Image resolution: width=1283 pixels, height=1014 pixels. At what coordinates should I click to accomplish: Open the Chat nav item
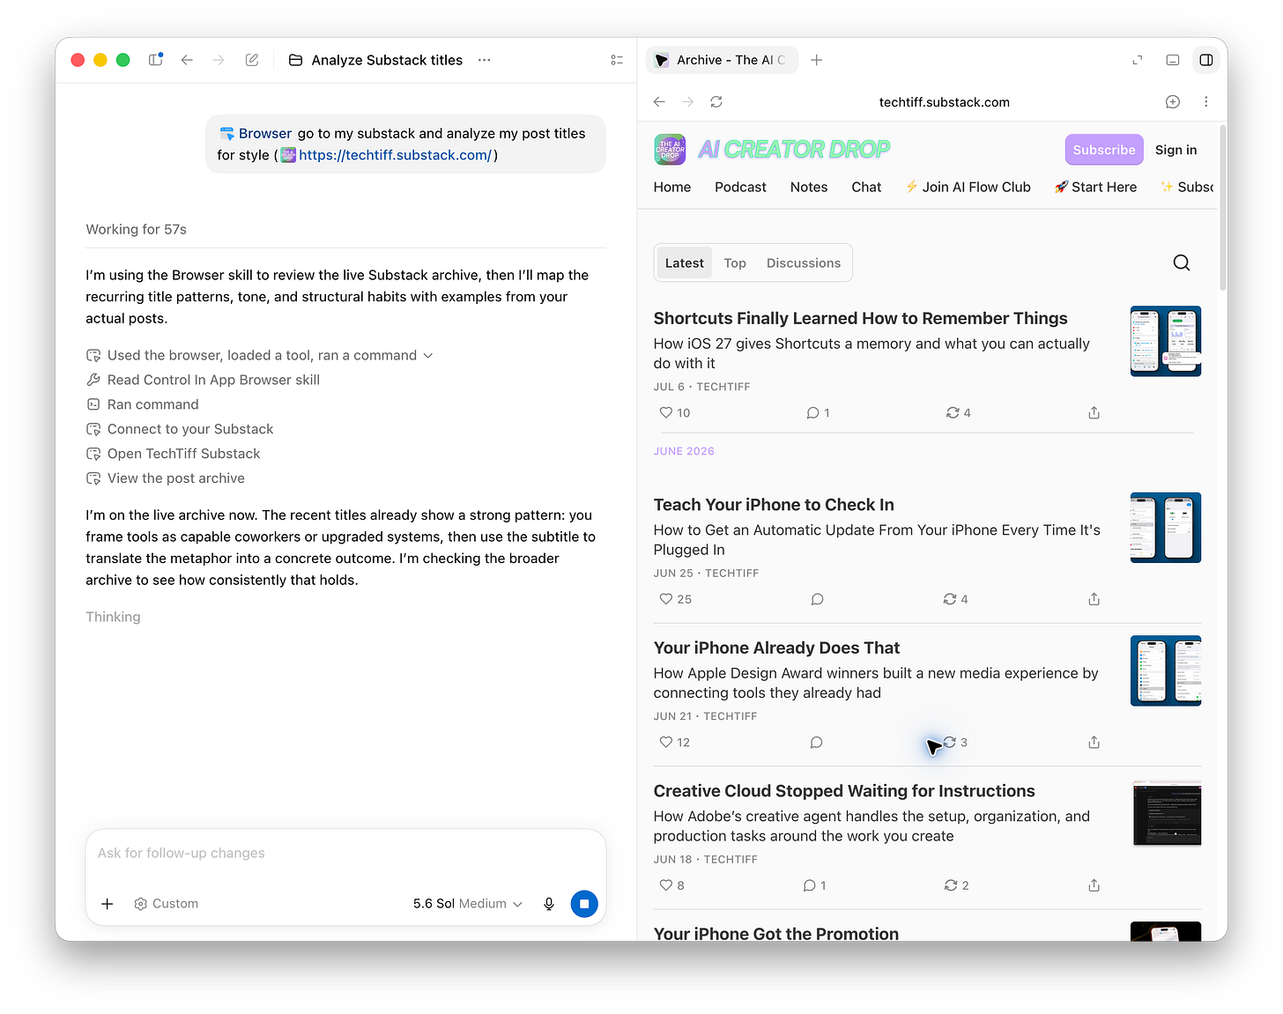pos(866,187)
